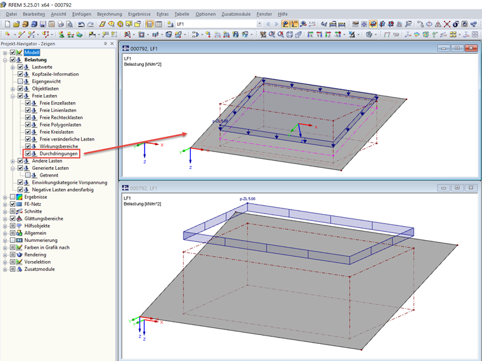
Task: Select the Nummerierung tree item
Action: (41, 241)
